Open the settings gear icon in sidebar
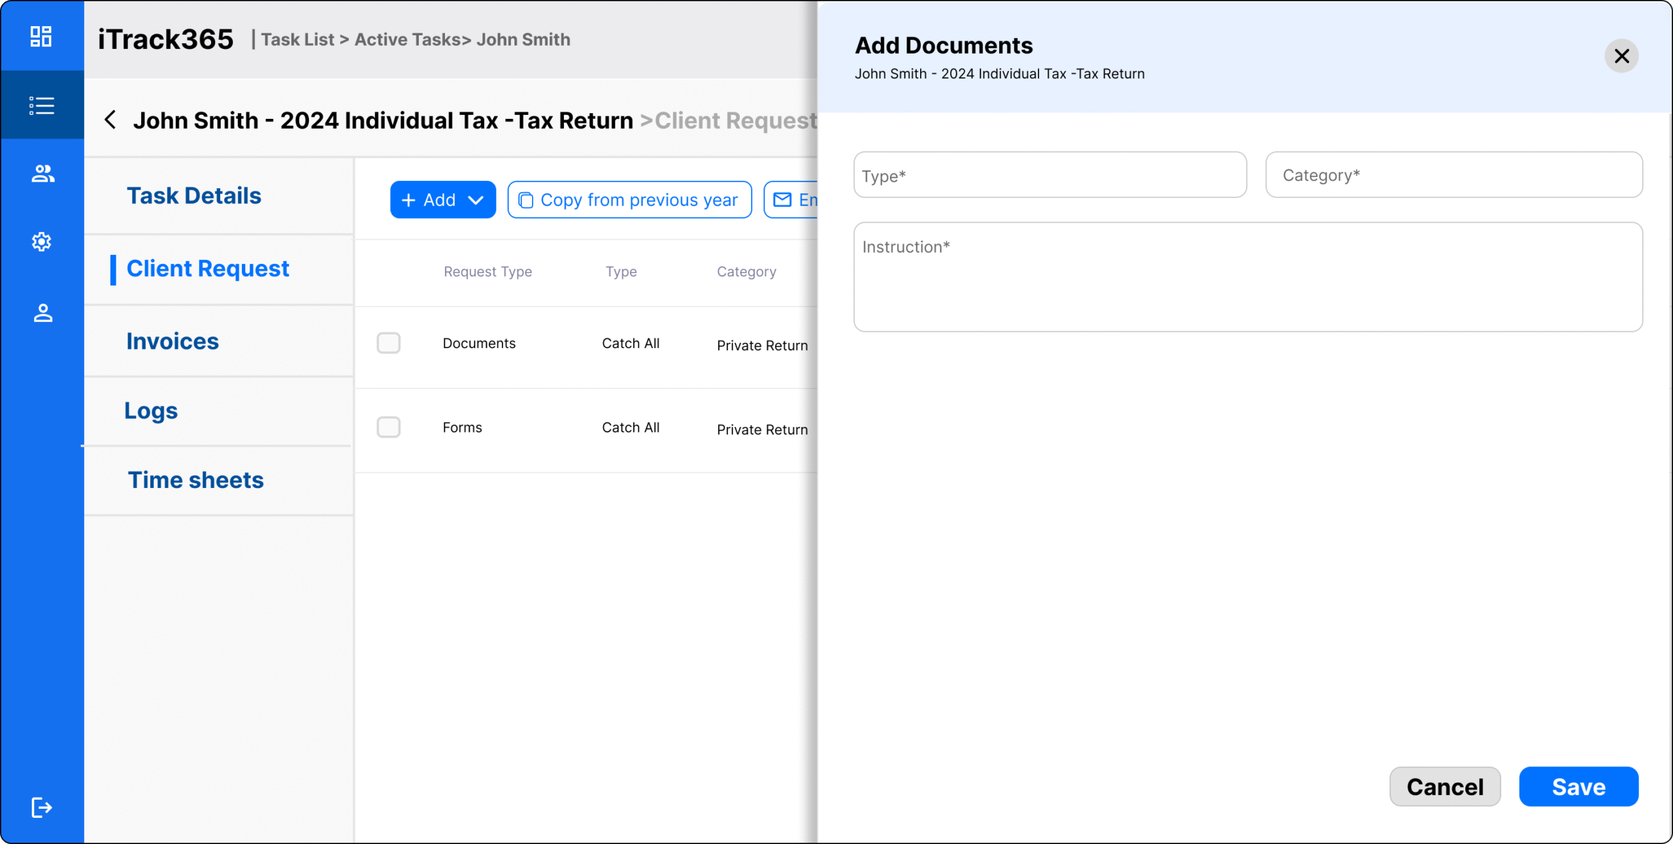Viewport: 1673px width, 844px height. (41, 242)
